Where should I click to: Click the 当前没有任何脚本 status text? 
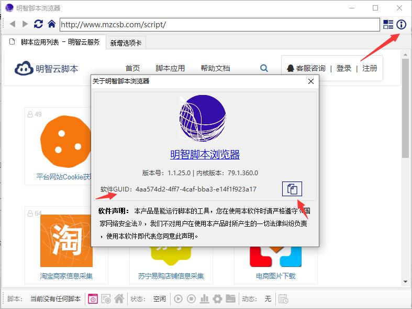pyautogui.click(x=55, y=299)
